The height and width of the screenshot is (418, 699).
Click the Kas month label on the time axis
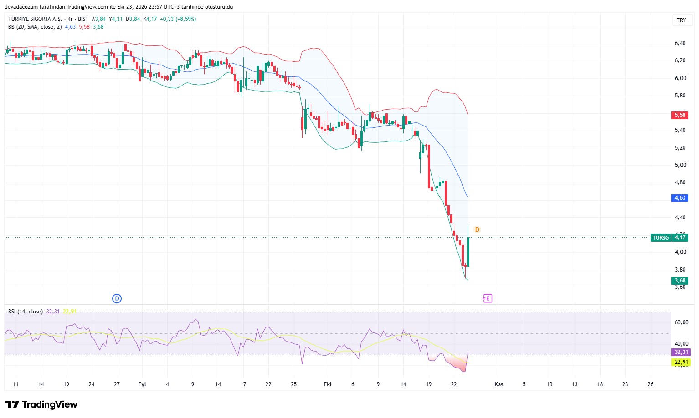click(499, 384)
